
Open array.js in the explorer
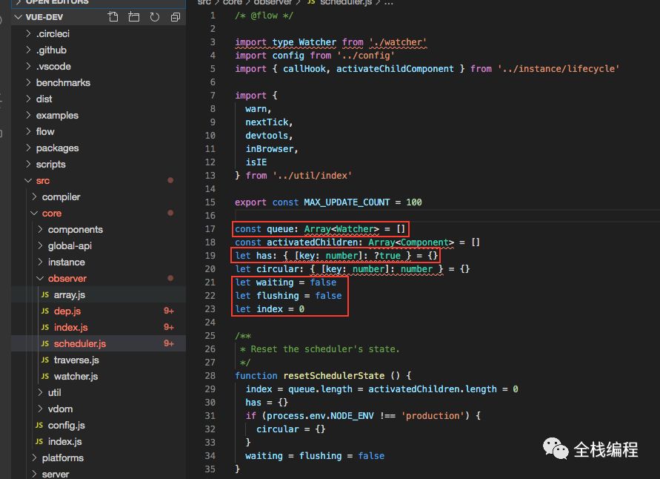tap(70, 294)
